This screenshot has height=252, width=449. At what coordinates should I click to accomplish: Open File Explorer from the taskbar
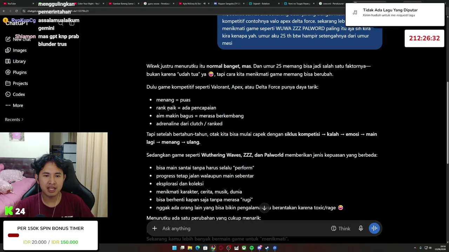point(190,248)
